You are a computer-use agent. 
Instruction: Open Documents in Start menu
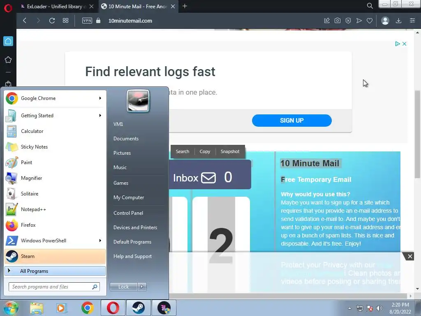coord(126,139)
